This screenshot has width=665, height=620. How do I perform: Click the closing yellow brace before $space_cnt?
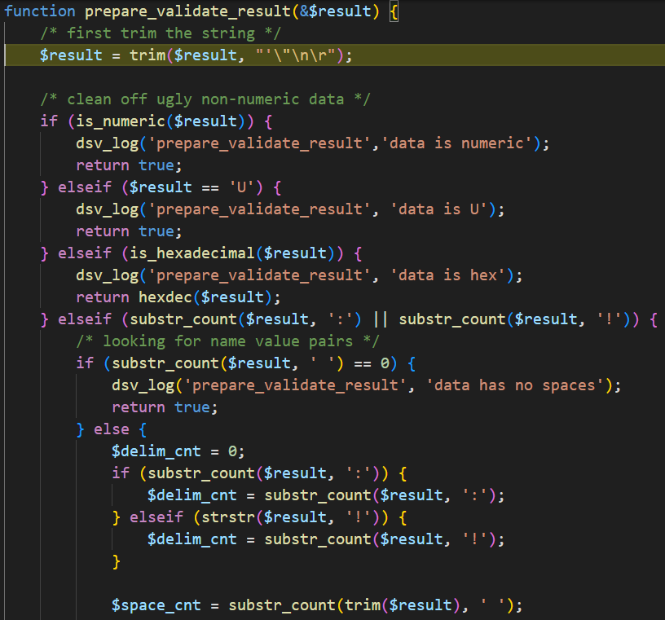tap(117, 561)
